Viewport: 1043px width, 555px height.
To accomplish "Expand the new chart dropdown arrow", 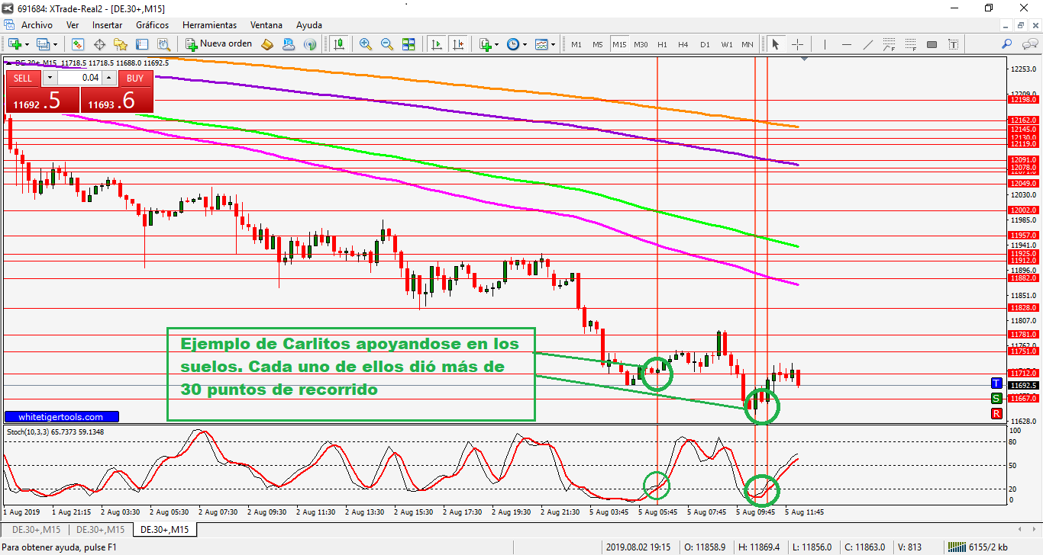I will pyautogui.click(x=28, y=44).
